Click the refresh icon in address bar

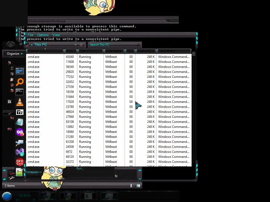tap(81, 45)
